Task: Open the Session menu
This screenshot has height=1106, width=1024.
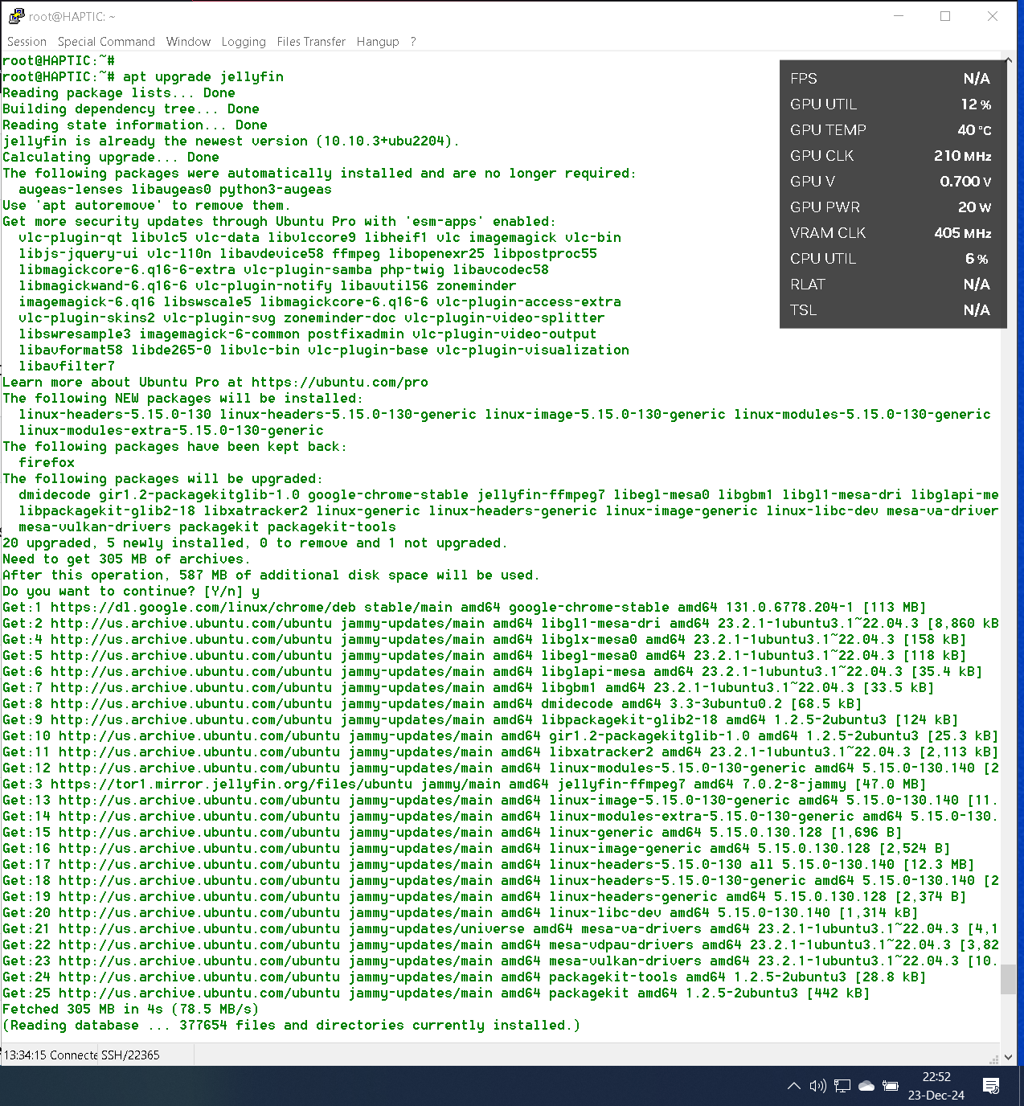Action: point(27,42)
